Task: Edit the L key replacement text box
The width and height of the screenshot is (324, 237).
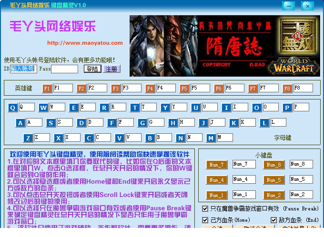Action: point(279,122)
